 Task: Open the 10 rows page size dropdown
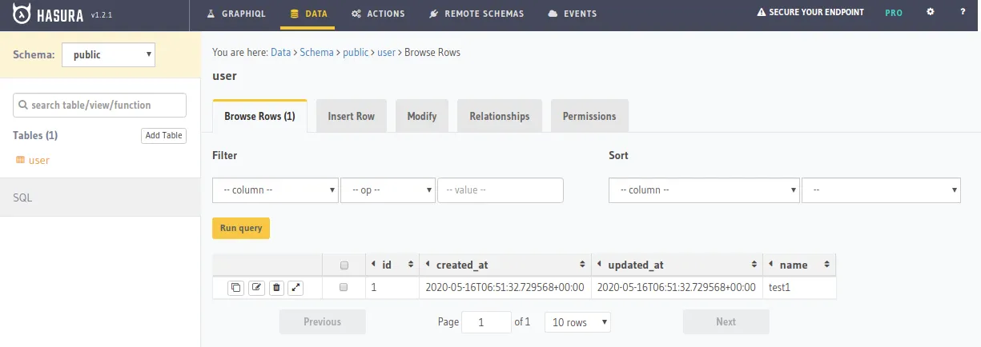[x=577, y=322]
